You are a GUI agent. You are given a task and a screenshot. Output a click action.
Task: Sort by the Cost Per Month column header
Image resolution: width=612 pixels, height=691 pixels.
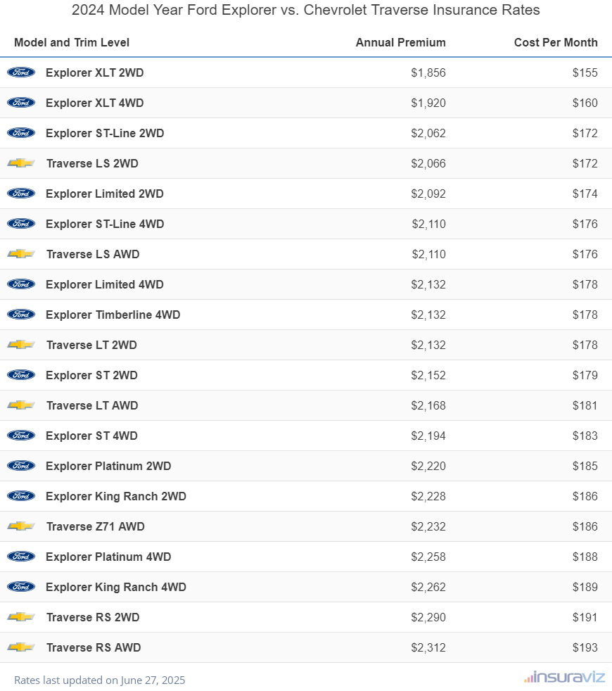coord(556,42)
